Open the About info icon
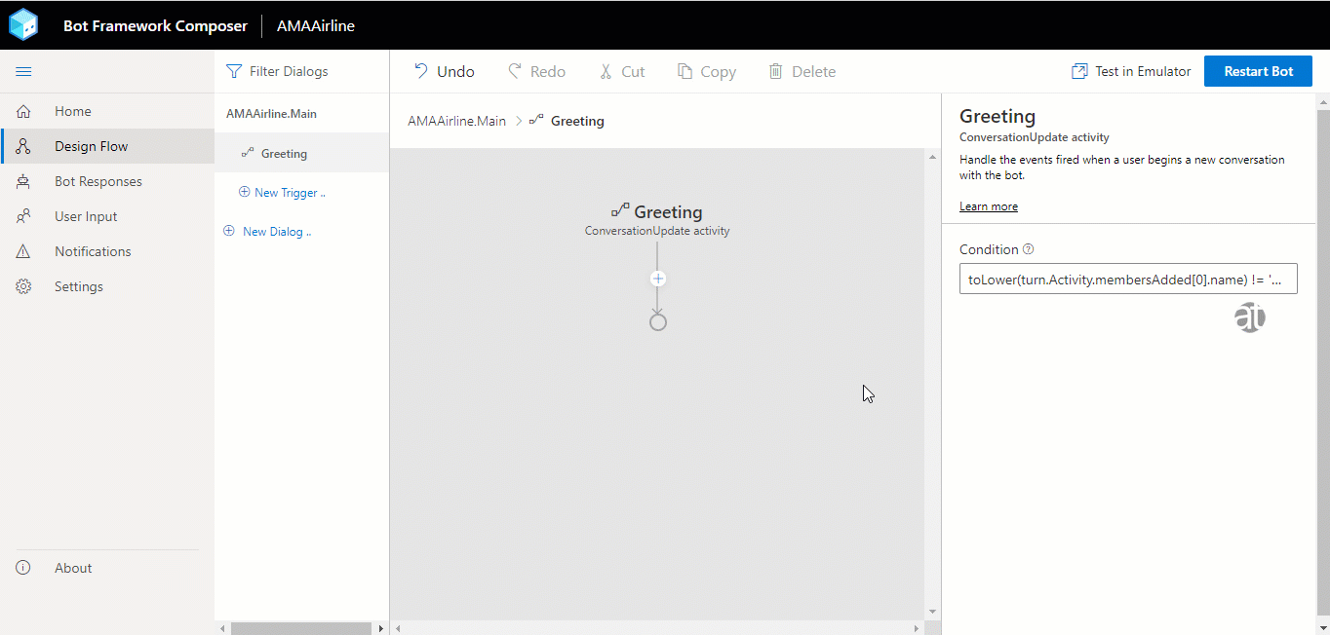 (x=23, y=568)
